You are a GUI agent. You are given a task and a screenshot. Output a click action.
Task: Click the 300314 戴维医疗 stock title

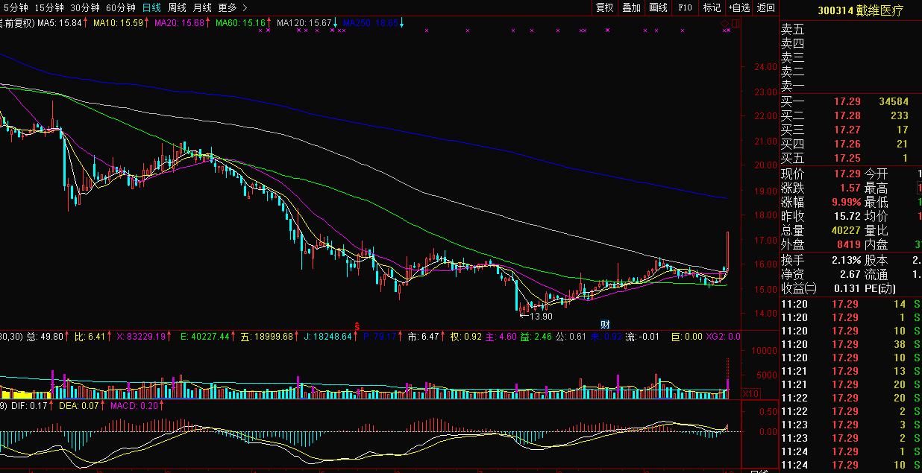860,10
